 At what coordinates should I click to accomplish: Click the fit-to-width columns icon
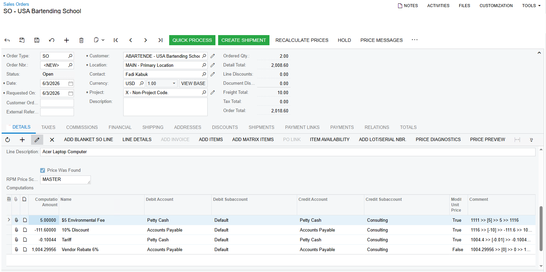[x=517, y=140]
